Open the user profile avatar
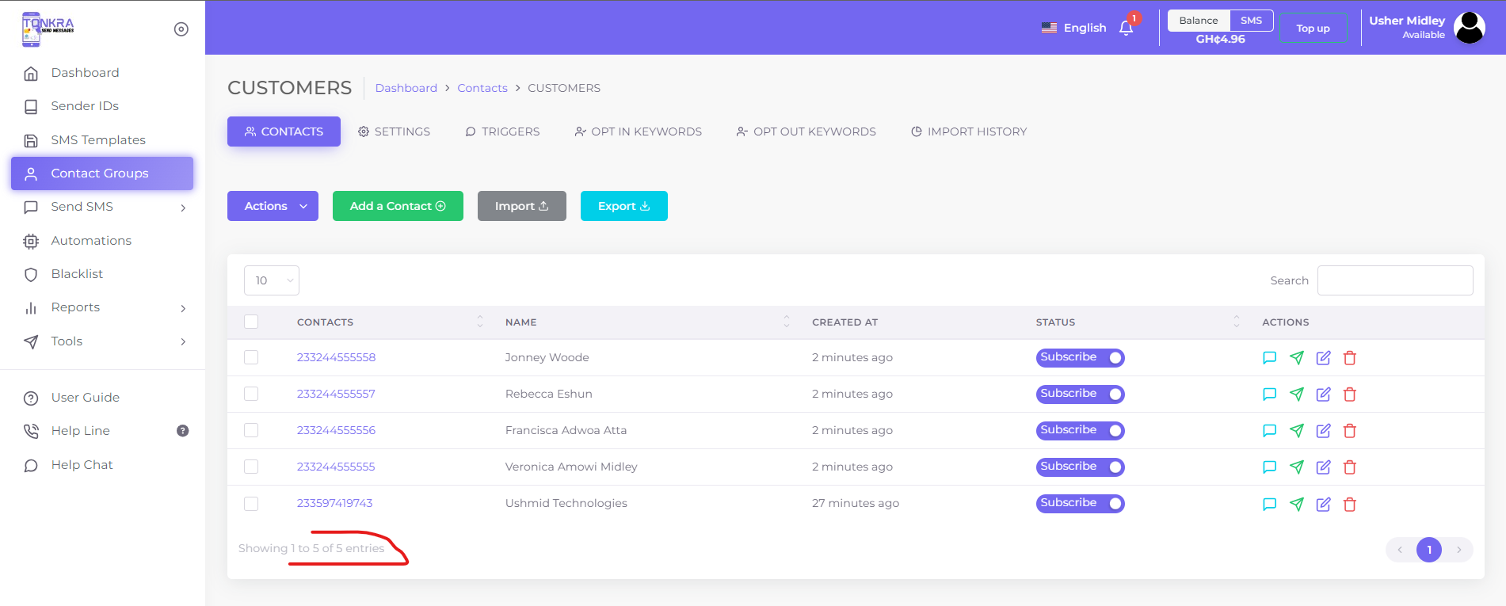The width and height of the screenshot is (1506, 606). (1469, 28)
